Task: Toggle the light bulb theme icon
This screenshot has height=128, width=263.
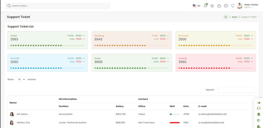Action: [233, 6]
